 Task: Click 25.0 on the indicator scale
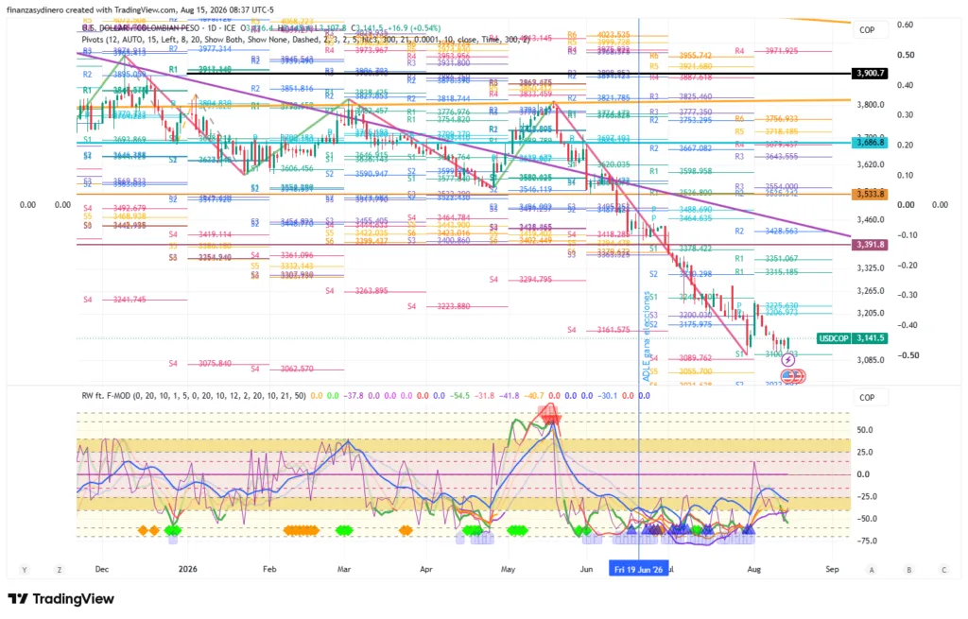[865, 453]
